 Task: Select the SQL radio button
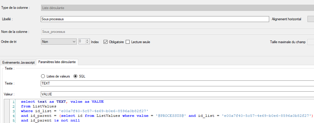pyautogui.click(x=75, y=76)
